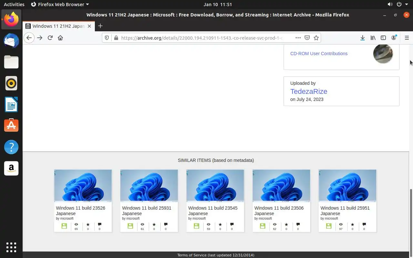Open the clock and calendar panel

click(x=218, y=5)
